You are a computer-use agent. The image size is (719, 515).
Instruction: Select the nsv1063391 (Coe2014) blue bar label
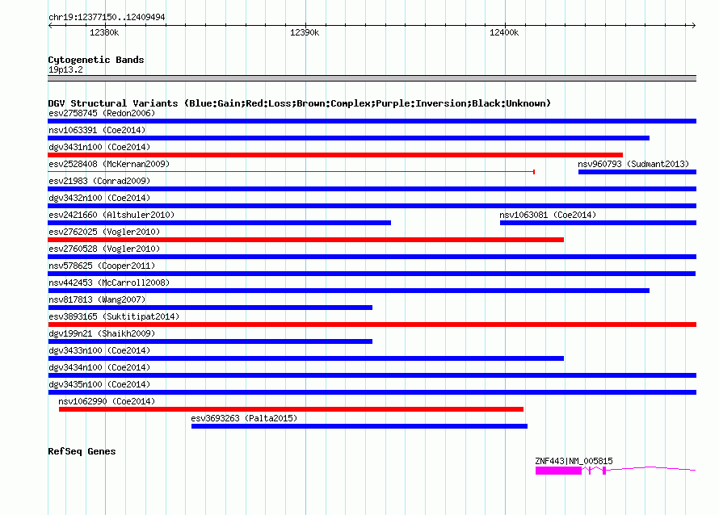[97, 130]
